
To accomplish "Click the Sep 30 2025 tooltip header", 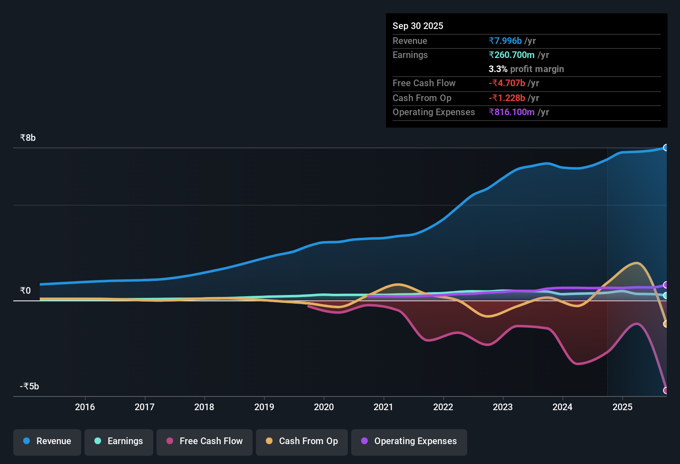I will pos(418,26).
